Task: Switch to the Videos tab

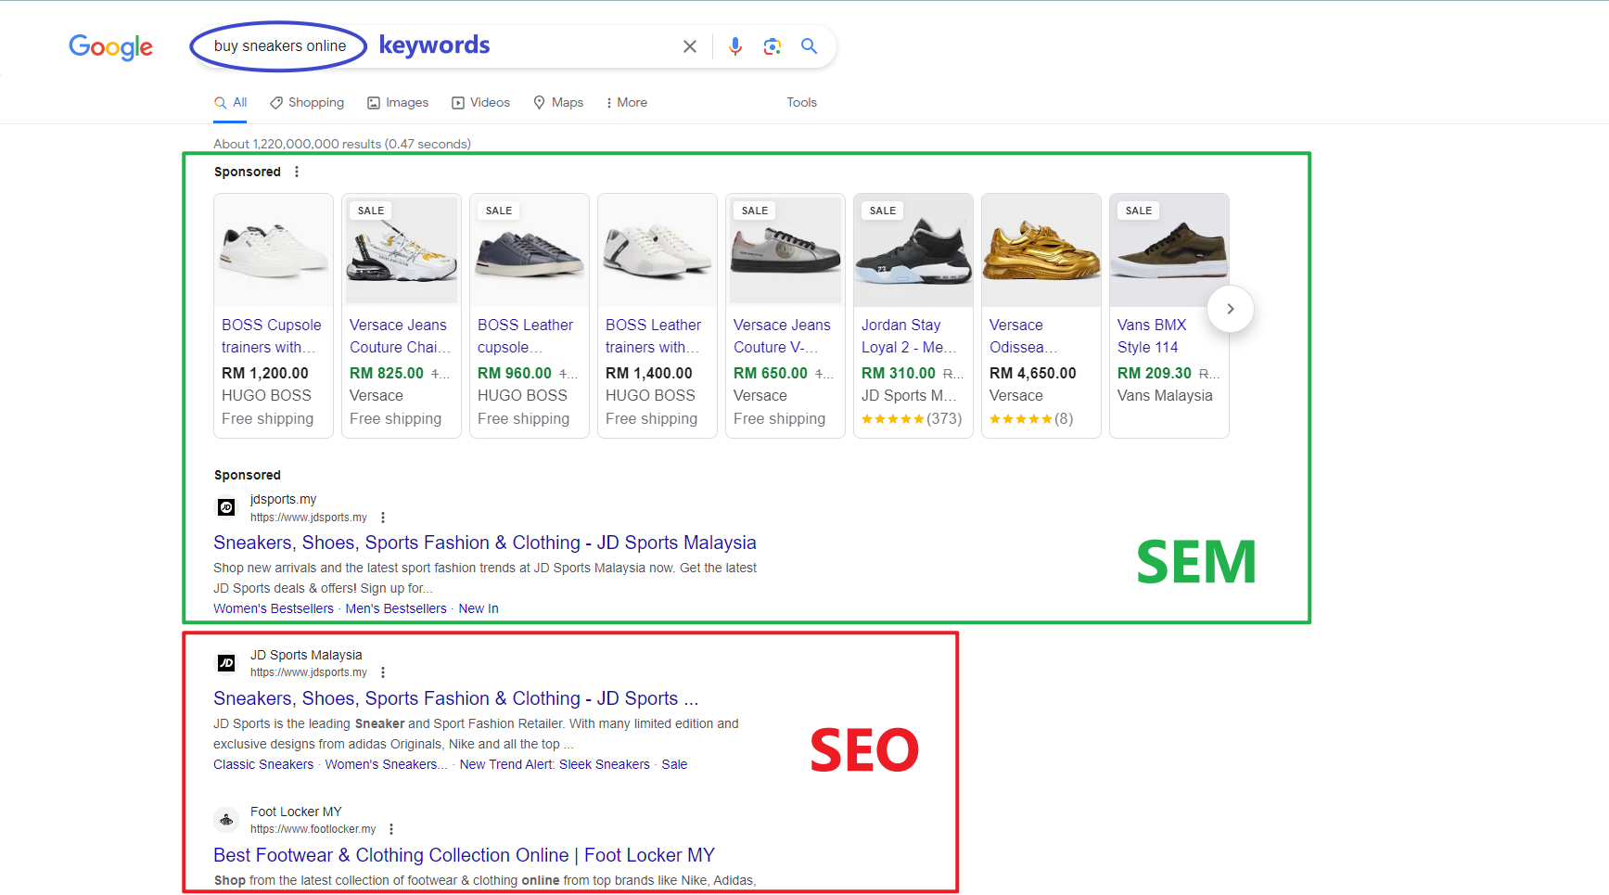Action: (480, 102)
